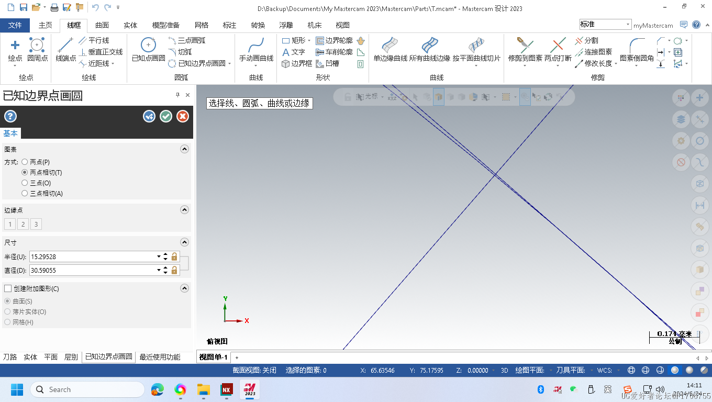Viewport: 712px width, 402px height.
Task: Click the 三点画弧 arc tool
Action: click(187, 40)
